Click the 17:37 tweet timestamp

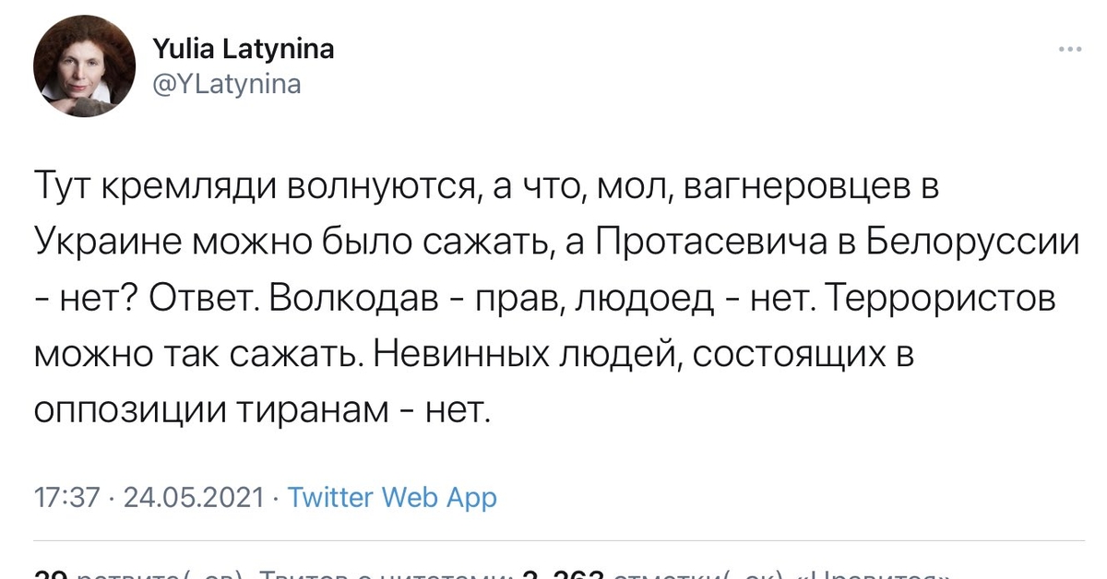pyautogui.click(x=65, y=498)
